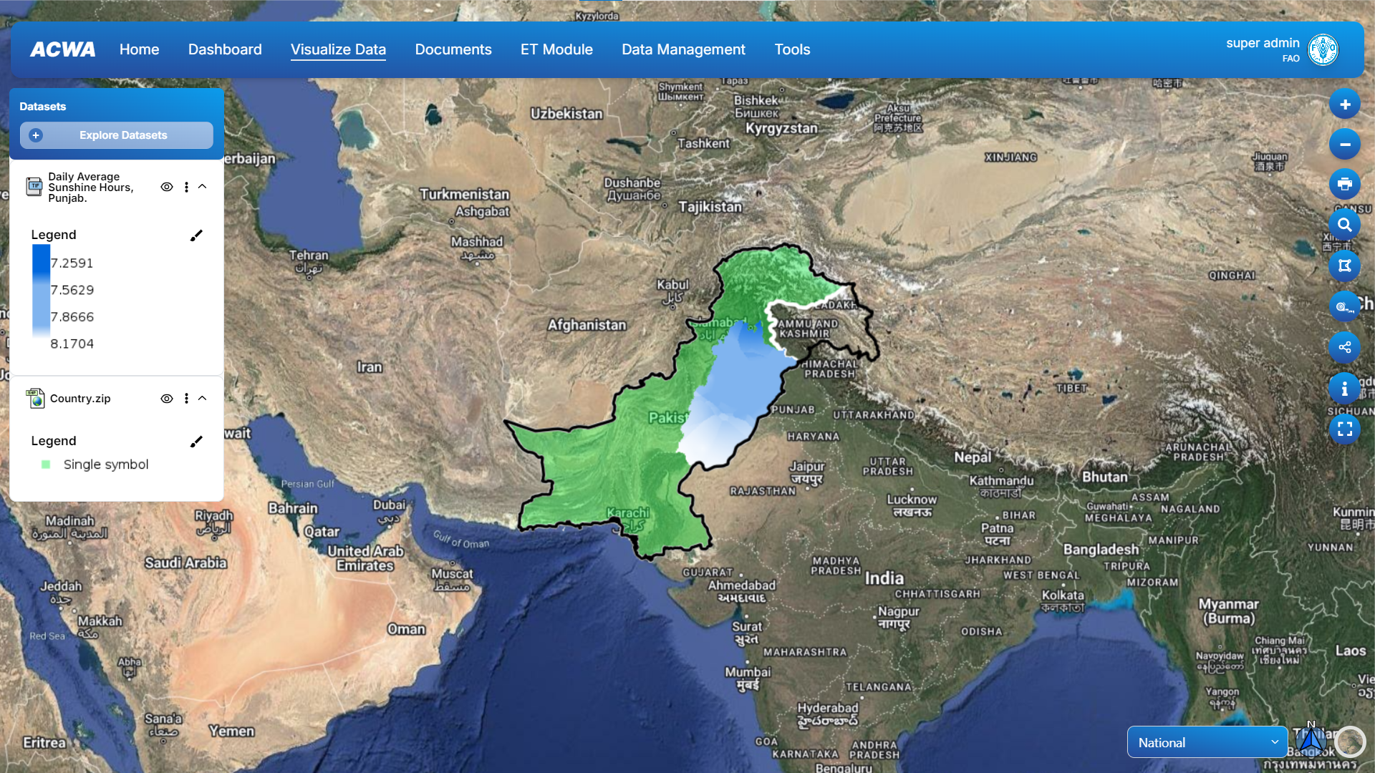Click the share map icon
Screen dimensions: 1375x773
click(x=1344, y=347)
